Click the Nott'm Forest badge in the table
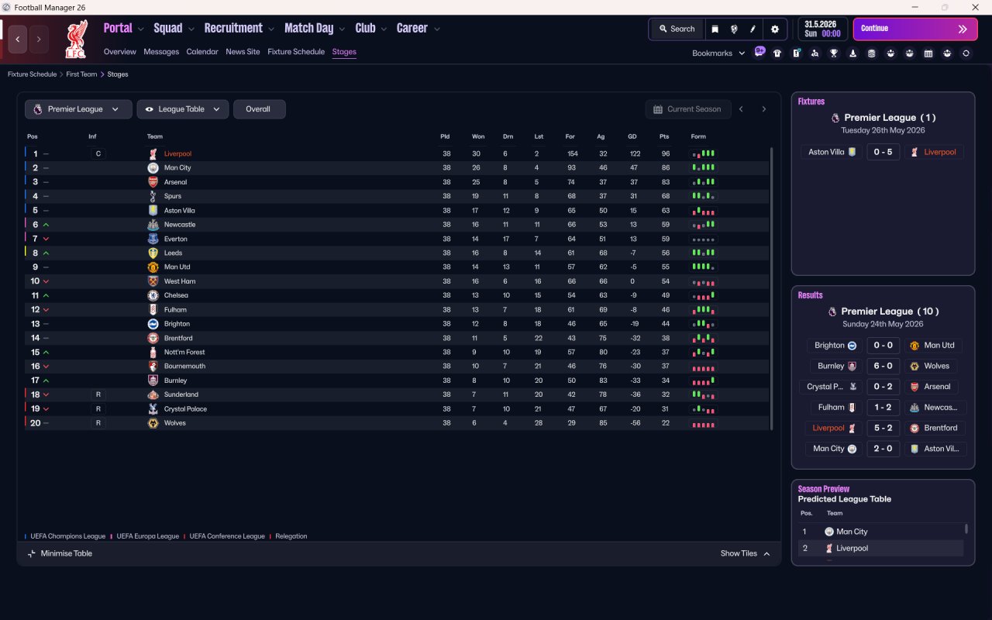 click(x=153, y=352)
